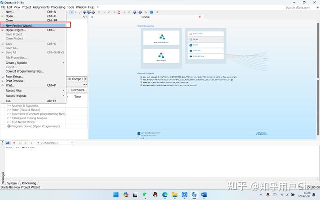Open Windows Start menu
The height and width of the screenshot is (200, 320).
coord(116,195)
